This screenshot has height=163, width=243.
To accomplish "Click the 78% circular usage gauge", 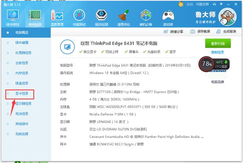I will 207,64.
